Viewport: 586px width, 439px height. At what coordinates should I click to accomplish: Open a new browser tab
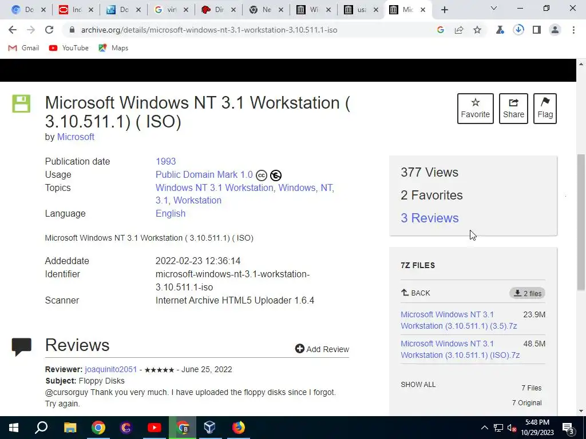pyautogui.click(x=444, y=10)
